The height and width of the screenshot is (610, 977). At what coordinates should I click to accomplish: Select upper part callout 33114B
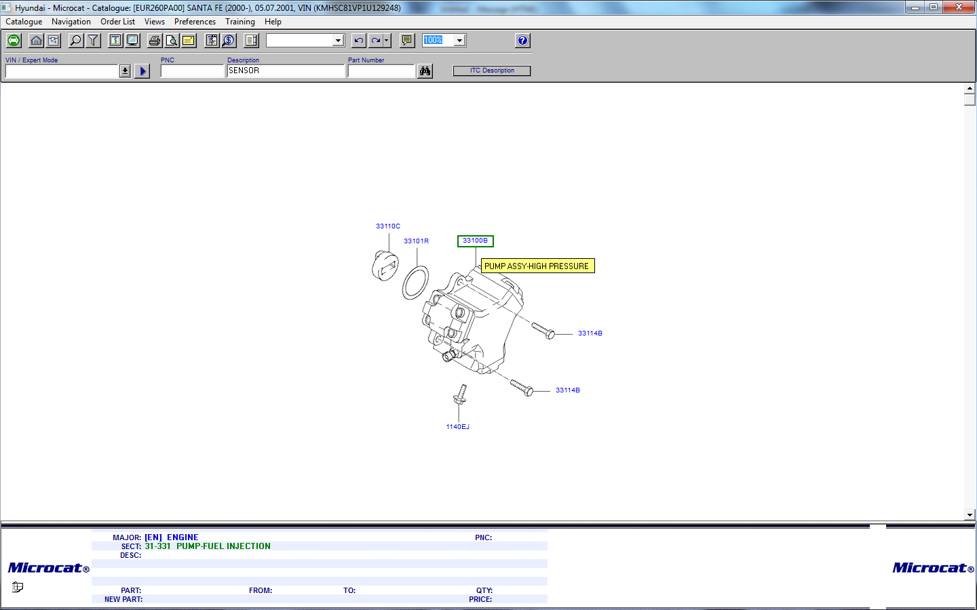point(590,333)
